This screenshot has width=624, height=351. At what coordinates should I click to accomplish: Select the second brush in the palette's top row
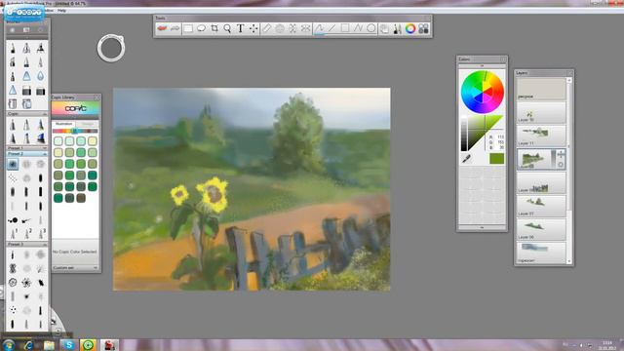[26, 48]
